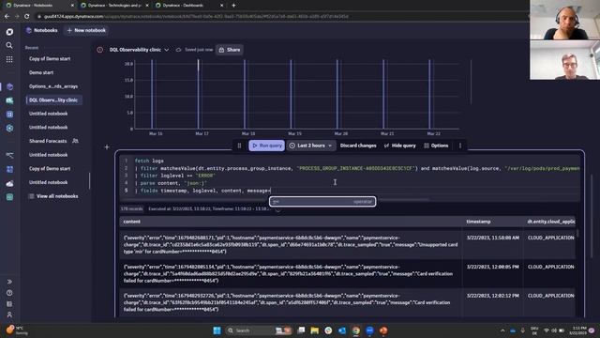Share the notebook
Screen dimensions: 600x338
[x=230, y=50]
